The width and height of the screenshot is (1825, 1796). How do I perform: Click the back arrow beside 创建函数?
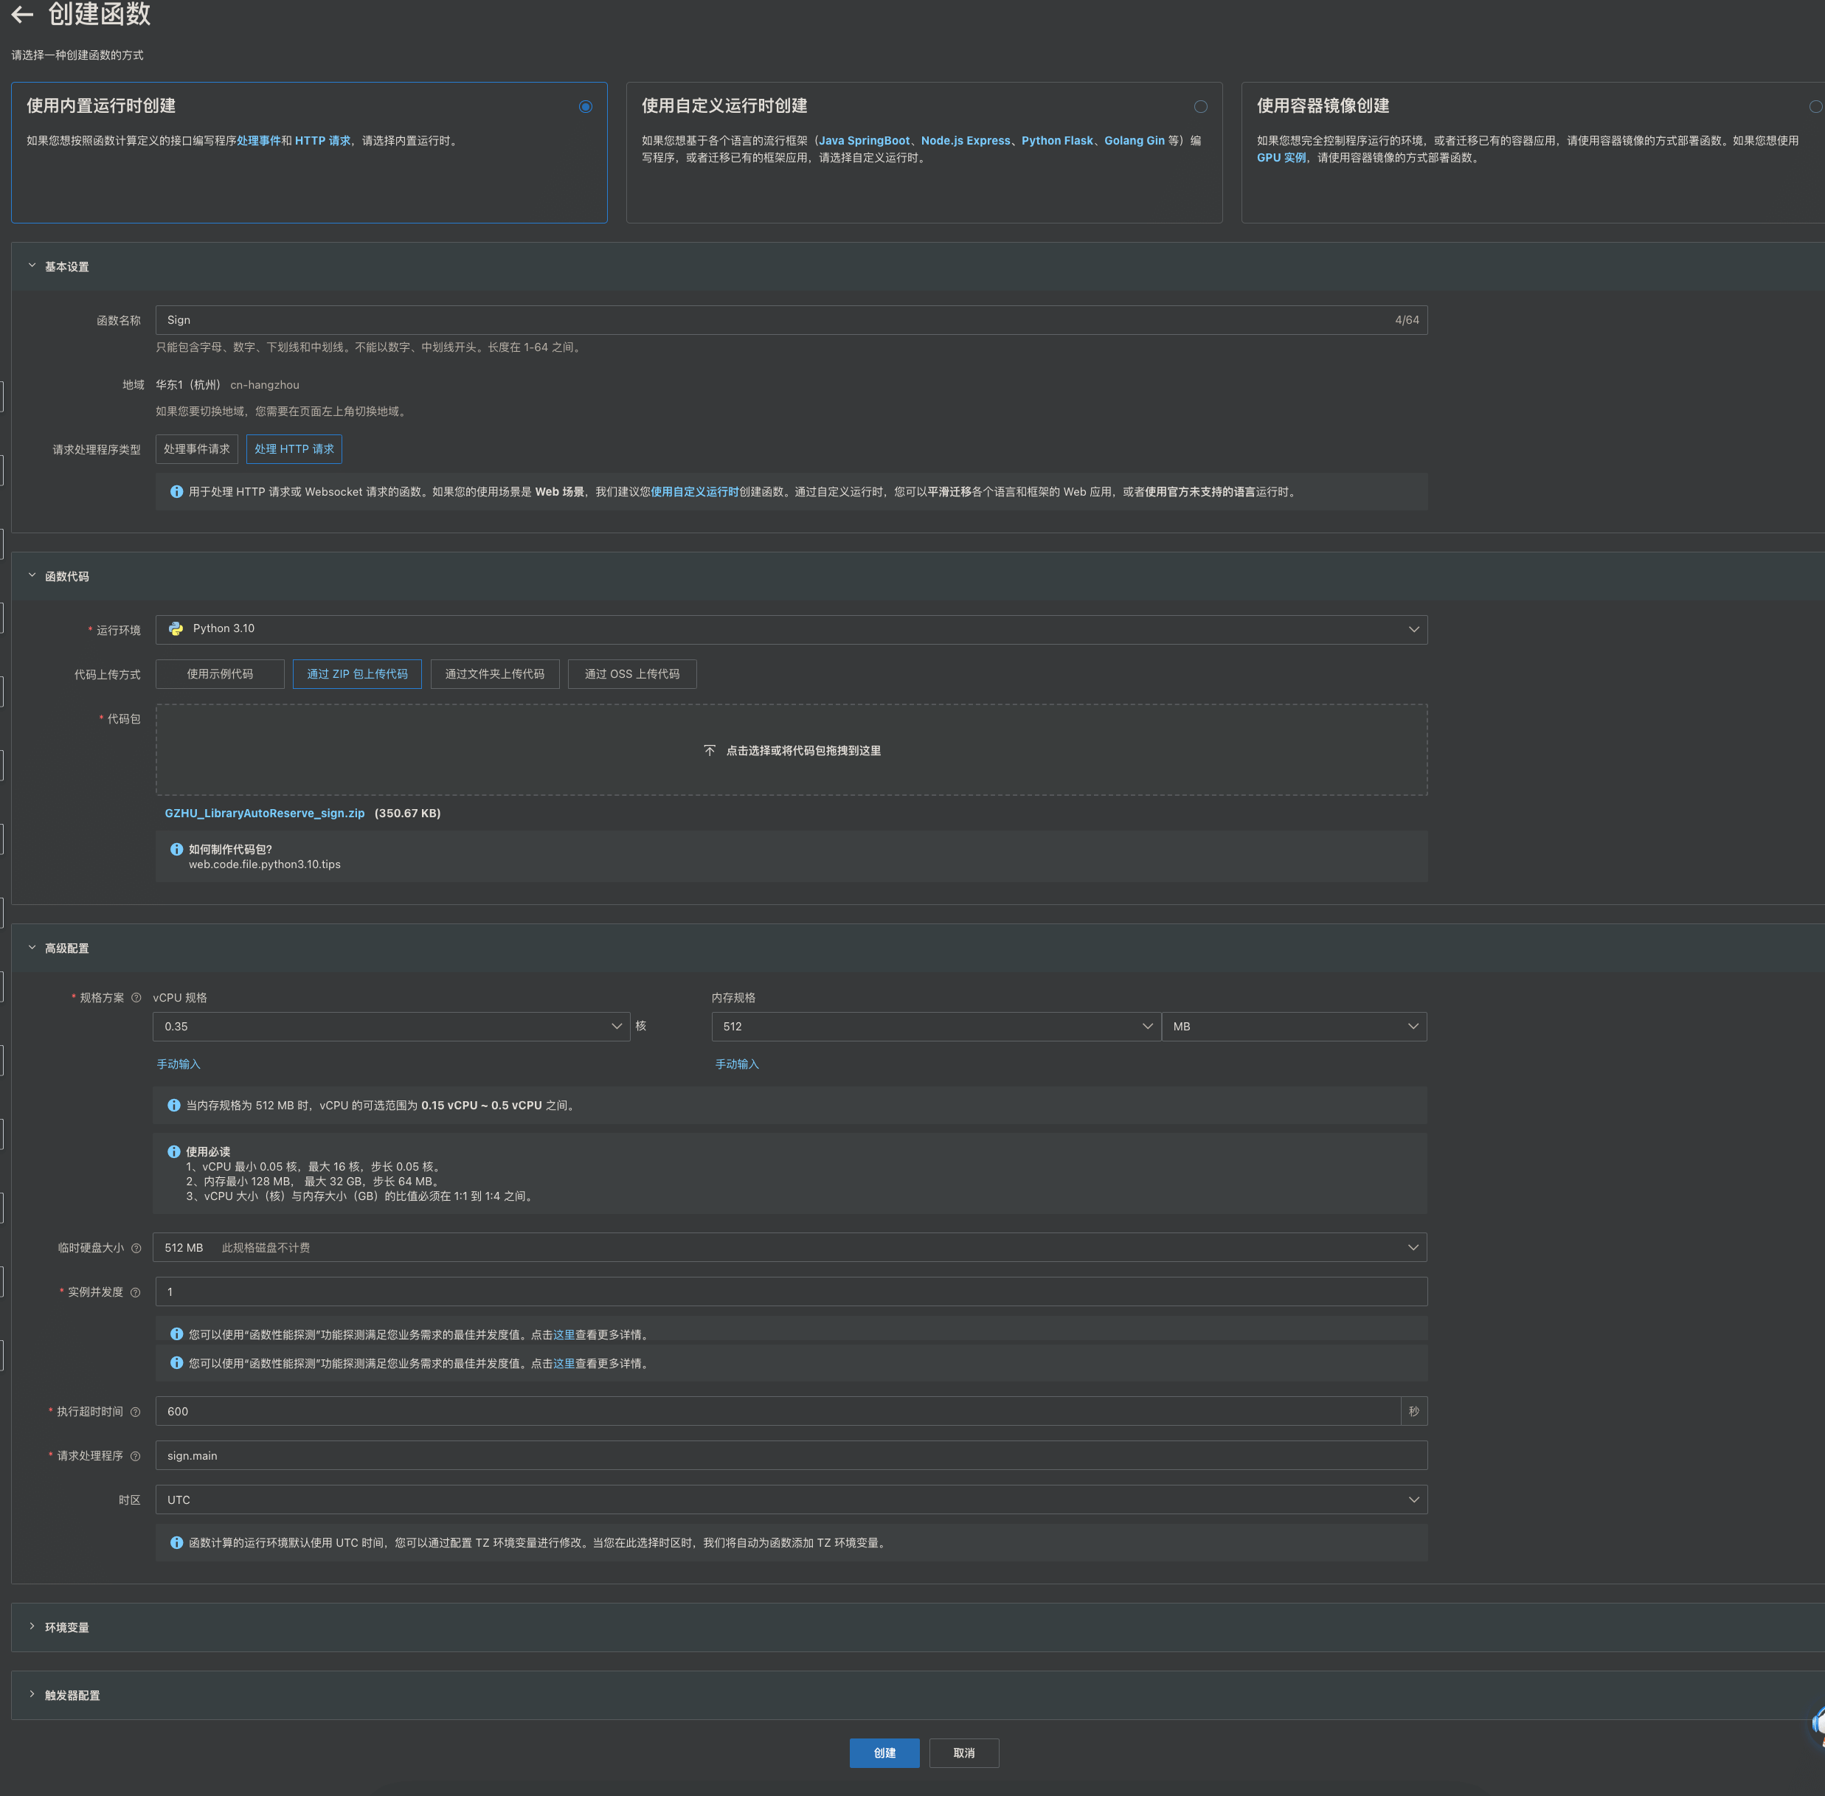[x=23, y=14]
